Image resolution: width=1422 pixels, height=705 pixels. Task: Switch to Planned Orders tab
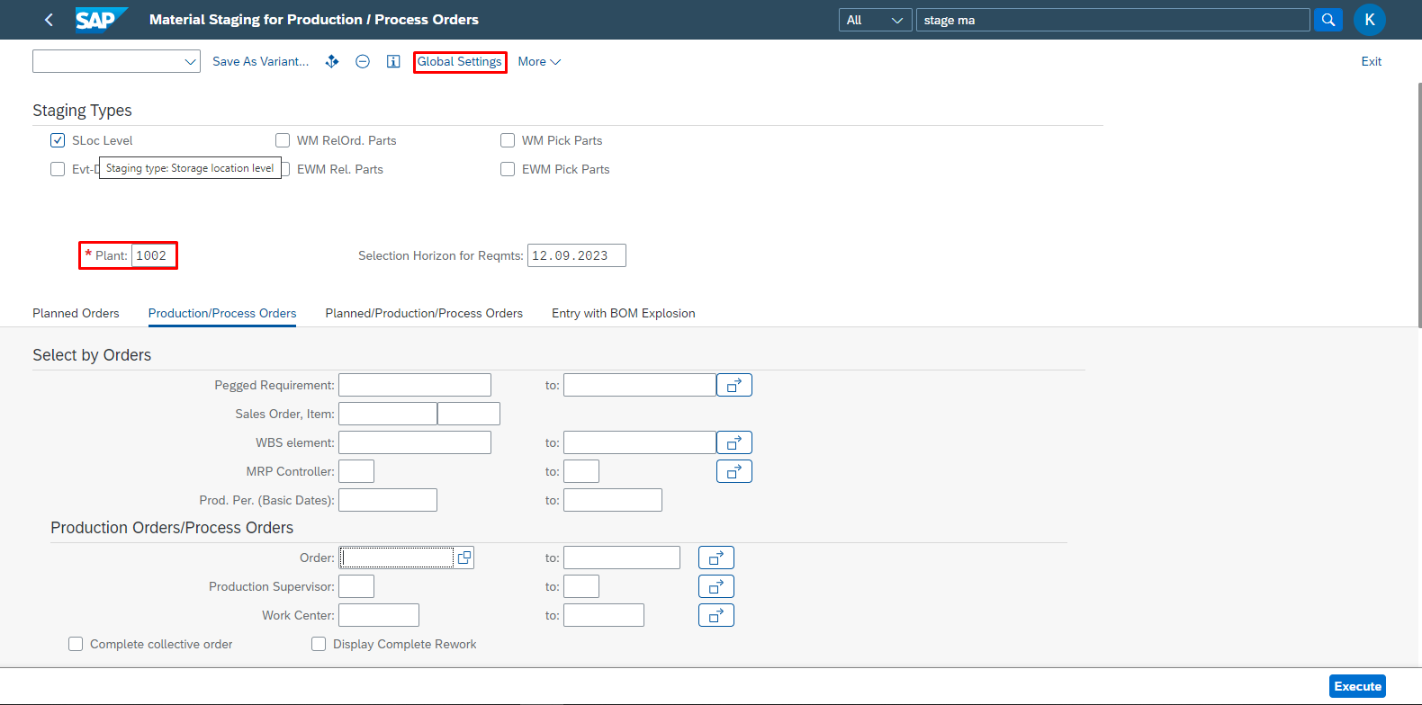(76, 313)
